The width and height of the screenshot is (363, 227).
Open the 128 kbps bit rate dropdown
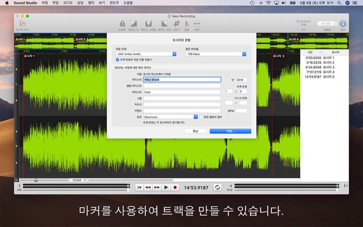click(216, 54)
